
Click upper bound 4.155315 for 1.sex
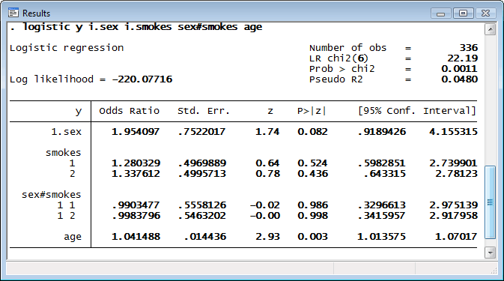[x=453, y=132]
